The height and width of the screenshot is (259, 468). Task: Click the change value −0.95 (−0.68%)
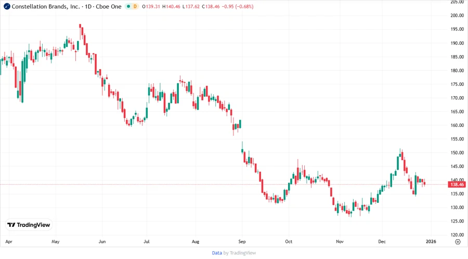click(x=238, y=6)
